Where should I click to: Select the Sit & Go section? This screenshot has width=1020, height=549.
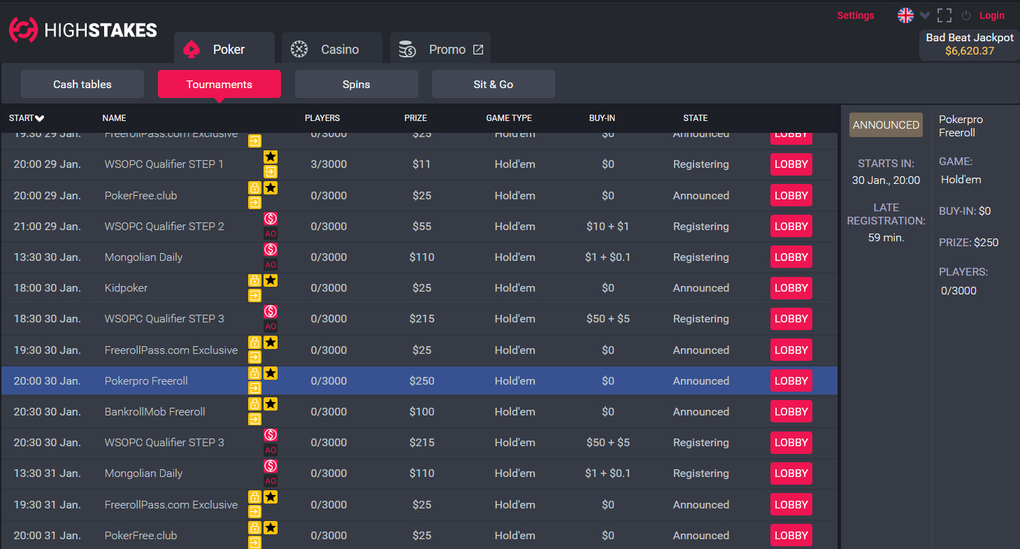(493, 84)
